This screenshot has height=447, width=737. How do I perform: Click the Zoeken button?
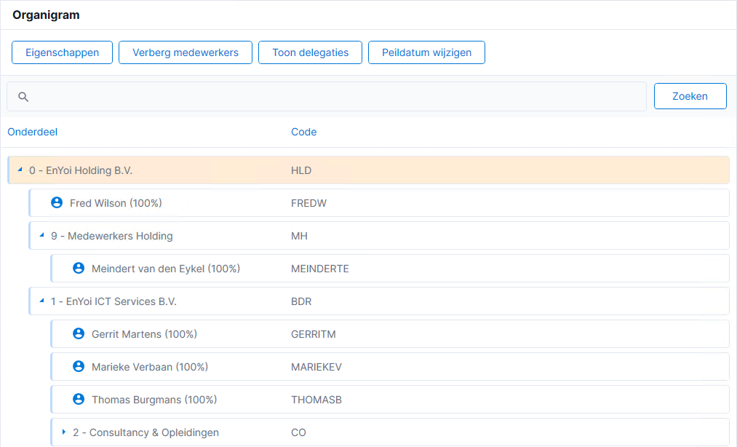(690, 96)
